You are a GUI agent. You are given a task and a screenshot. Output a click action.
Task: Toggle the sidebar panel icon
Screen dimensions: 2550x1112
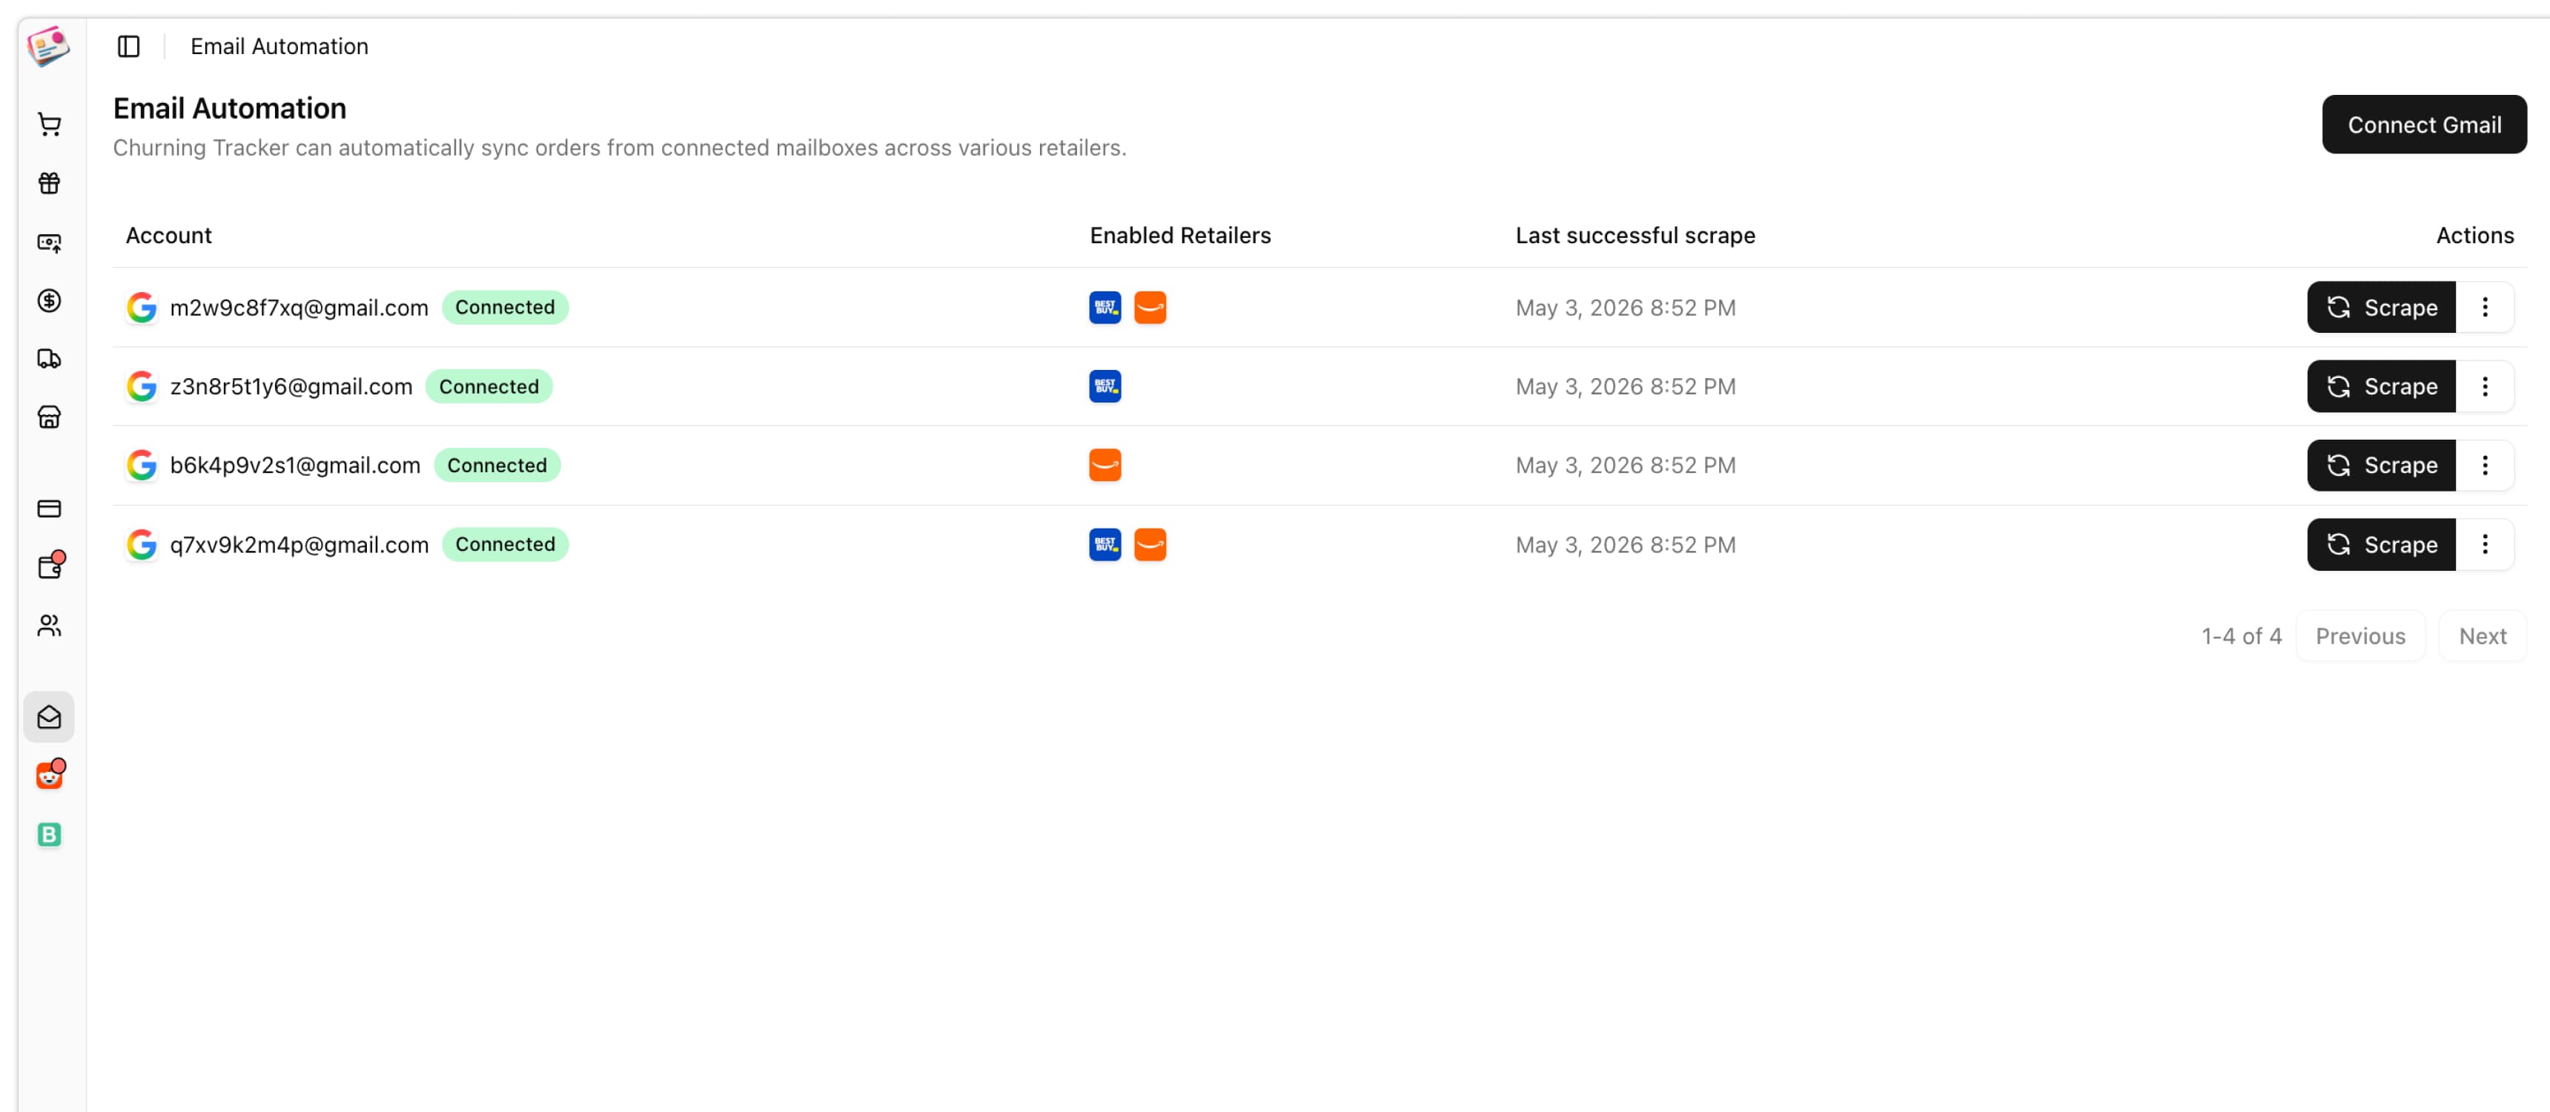pos(129,47)
